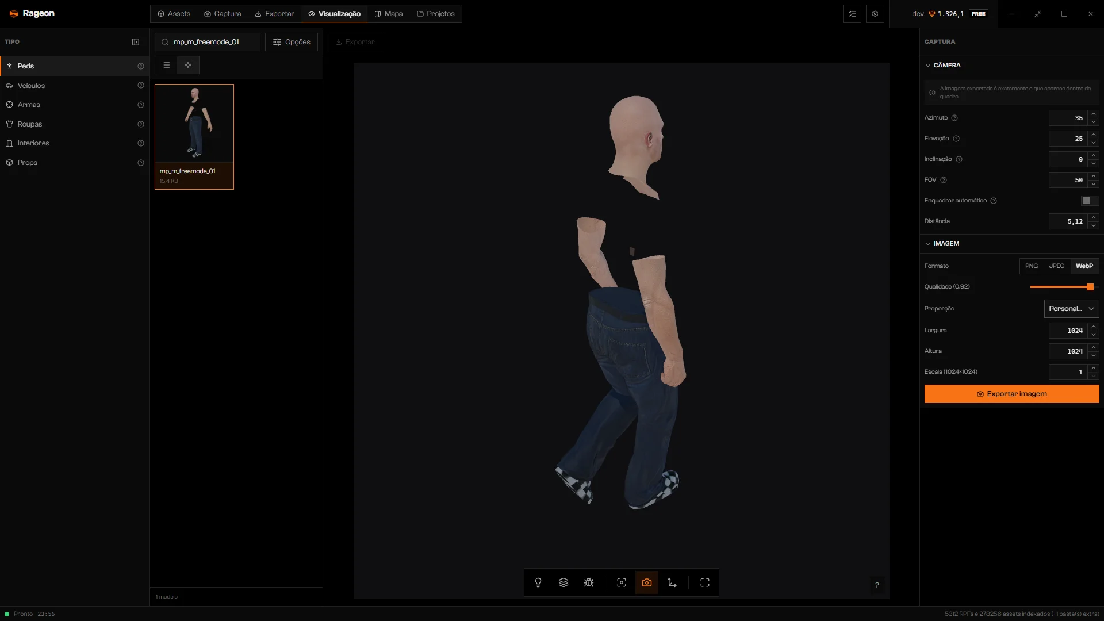Screen dimensions: 1104x621
Task: Toggle Enquadrar automático switch
Action: [1090, 201]
